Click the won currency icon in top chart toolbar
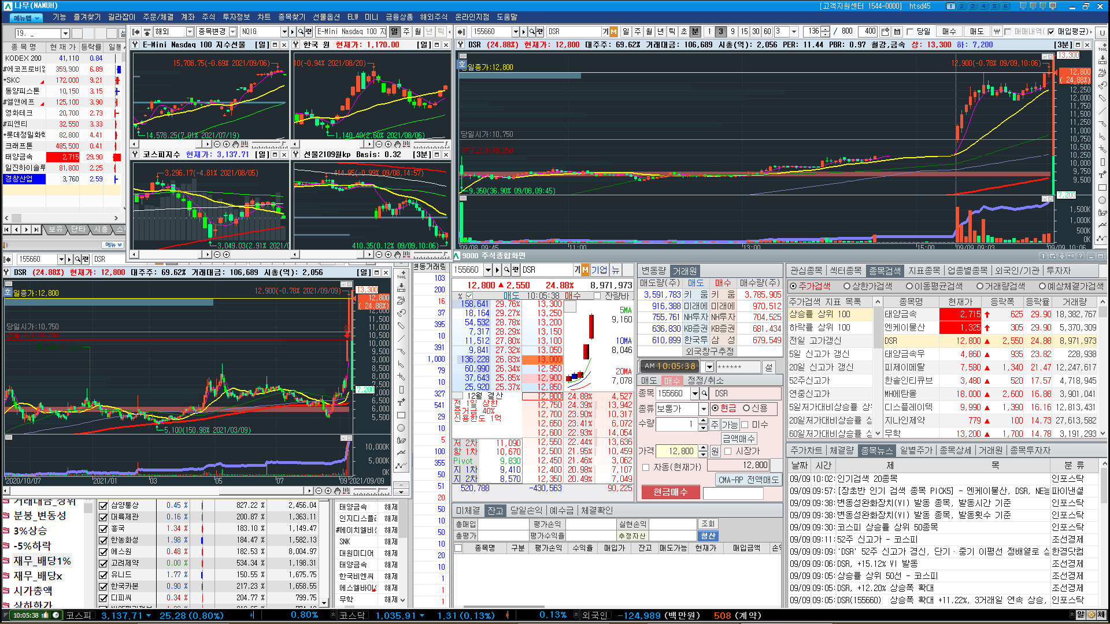Image resolution: width=1110 pixels, height=624 pixels. 997,32
